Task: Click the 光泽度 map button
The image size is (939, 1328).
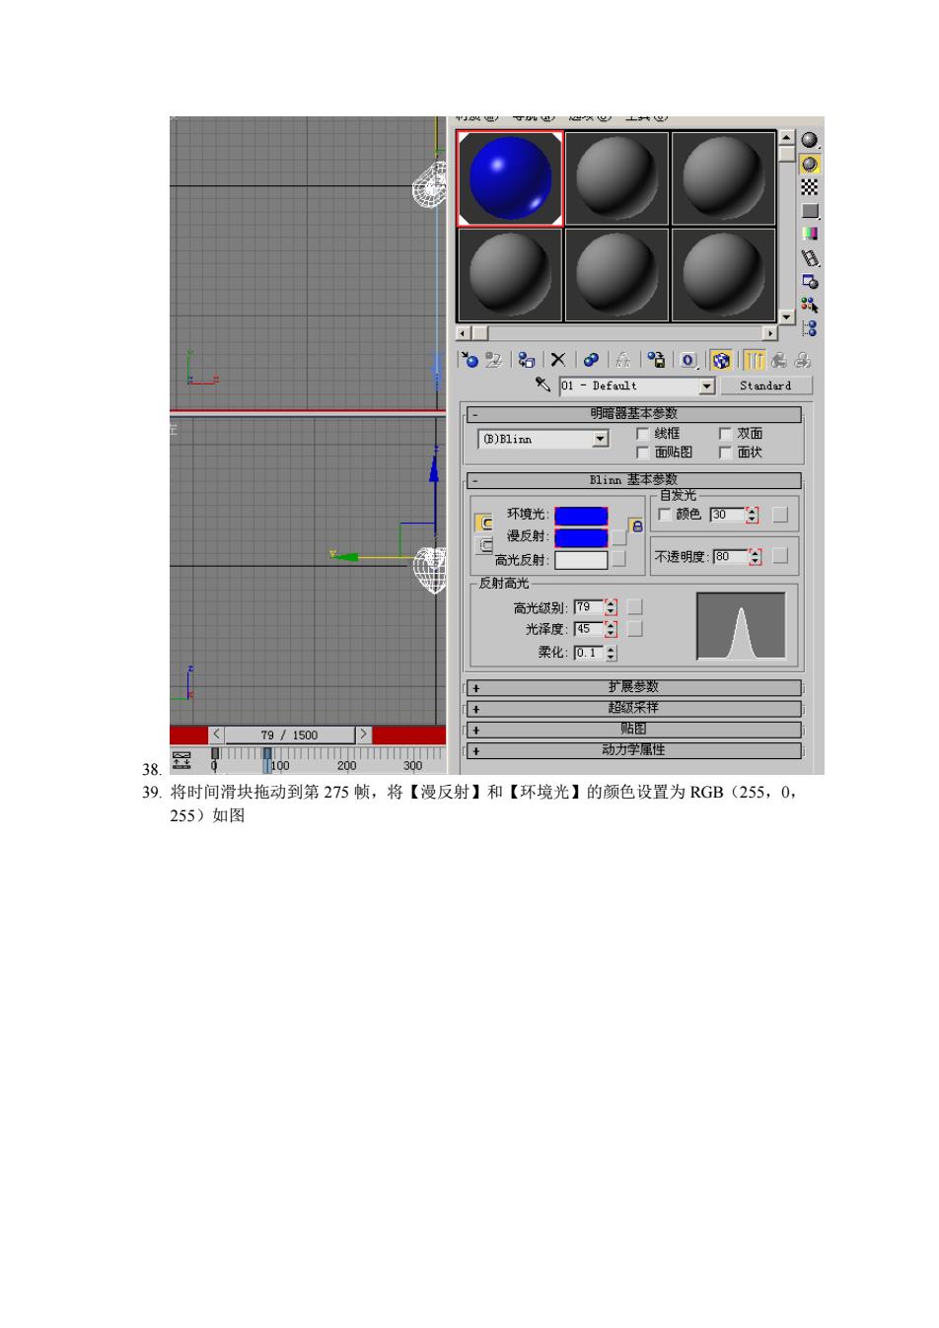Action: coord(635,629)
